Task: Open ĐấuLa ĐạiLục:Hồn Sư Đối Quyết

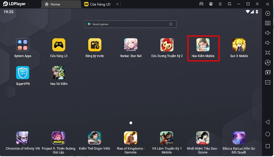Action: pos(239,138)
